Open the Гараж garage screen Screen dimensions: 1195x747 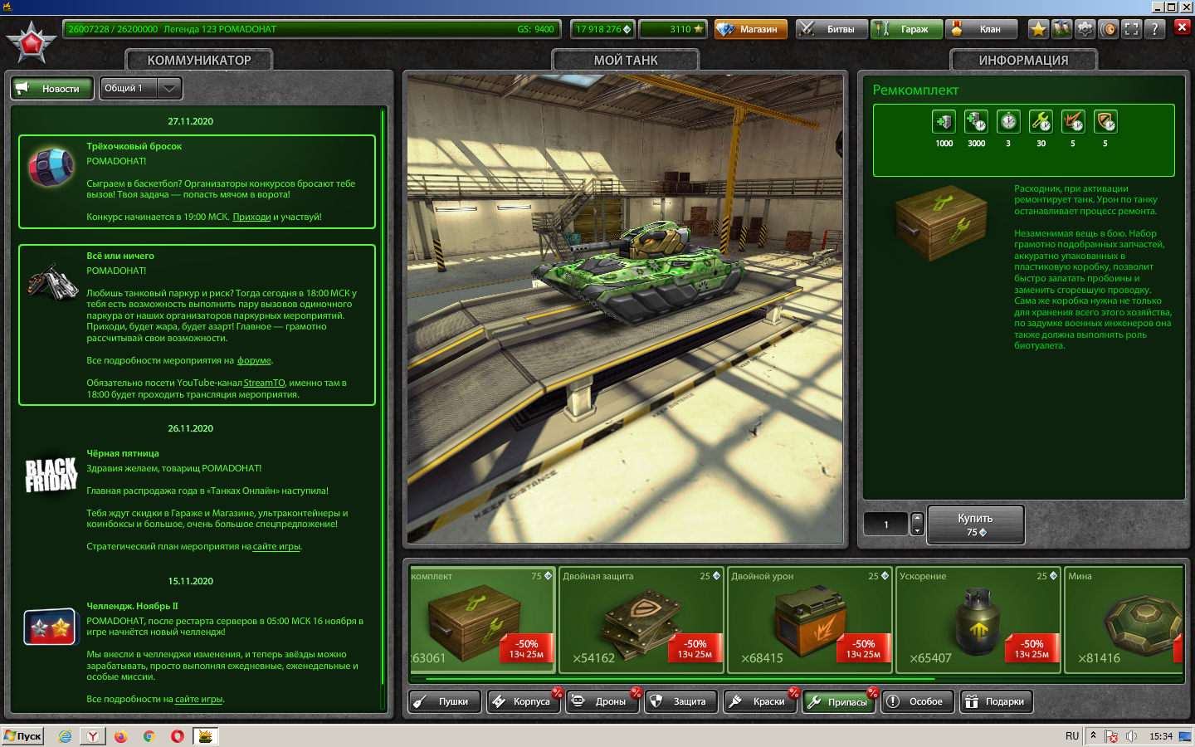906,29
